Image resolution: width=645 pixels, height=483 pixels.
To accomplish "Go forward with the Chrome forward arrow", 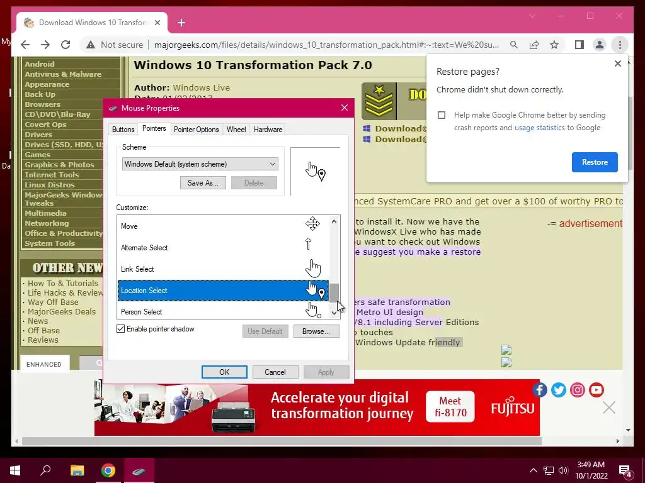I will click(x=45, y=45).
